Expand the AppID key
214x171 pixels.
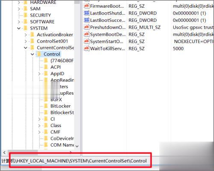coord(39,74)
